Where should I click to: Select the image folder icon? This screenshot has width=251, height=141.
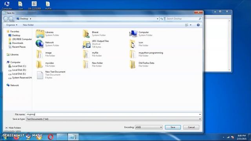[x=39, y=54]
